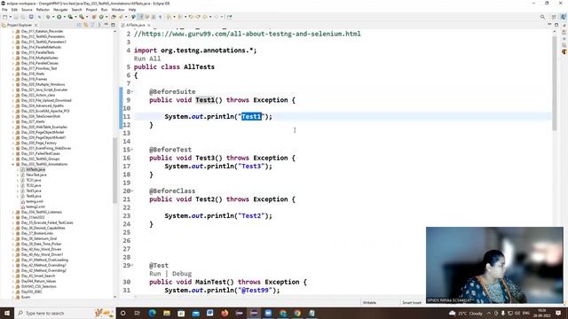Select testng.xml in Project Explorer
The width and height of the screenshot is (568, 319).
pyautogui.click(x=35, y=201)
